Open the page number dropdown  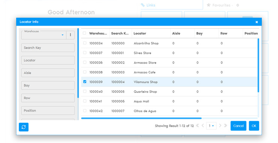[x=212, y=126]
